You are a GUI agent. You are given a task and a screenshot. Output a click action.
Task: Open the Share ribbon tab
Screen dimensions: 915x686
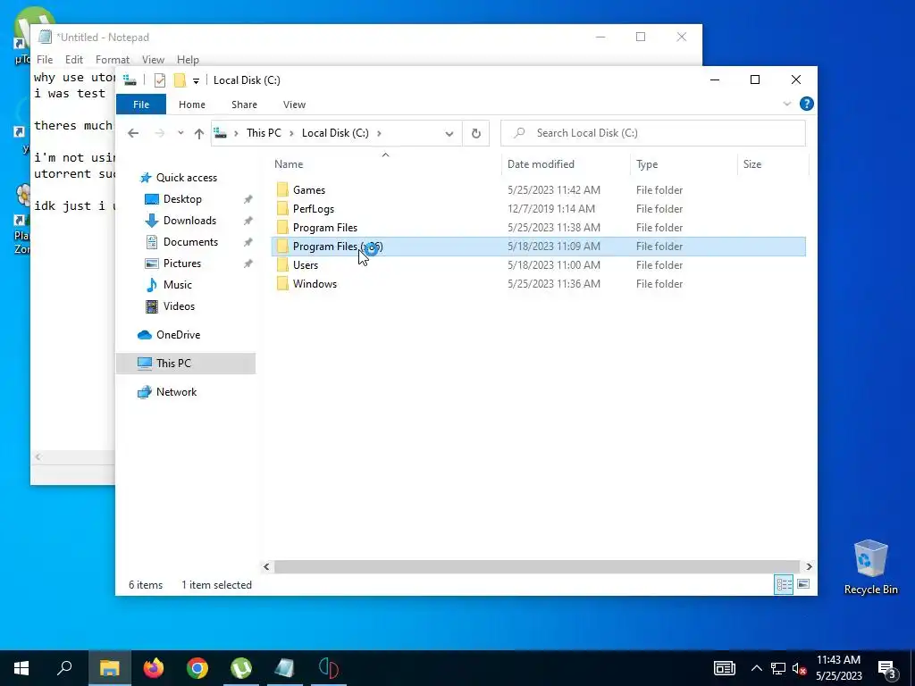pos(244,105)
